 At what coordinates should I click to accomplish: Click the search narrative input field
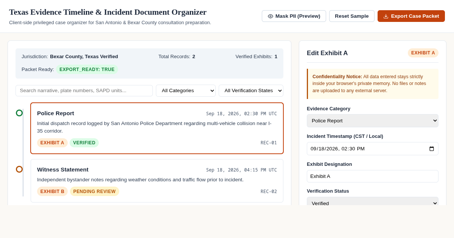[84, 91]
